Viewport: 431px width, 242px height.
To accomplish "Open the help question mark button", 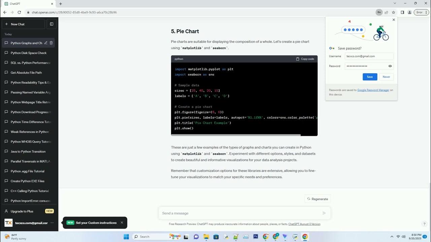I will click(424, 224).
